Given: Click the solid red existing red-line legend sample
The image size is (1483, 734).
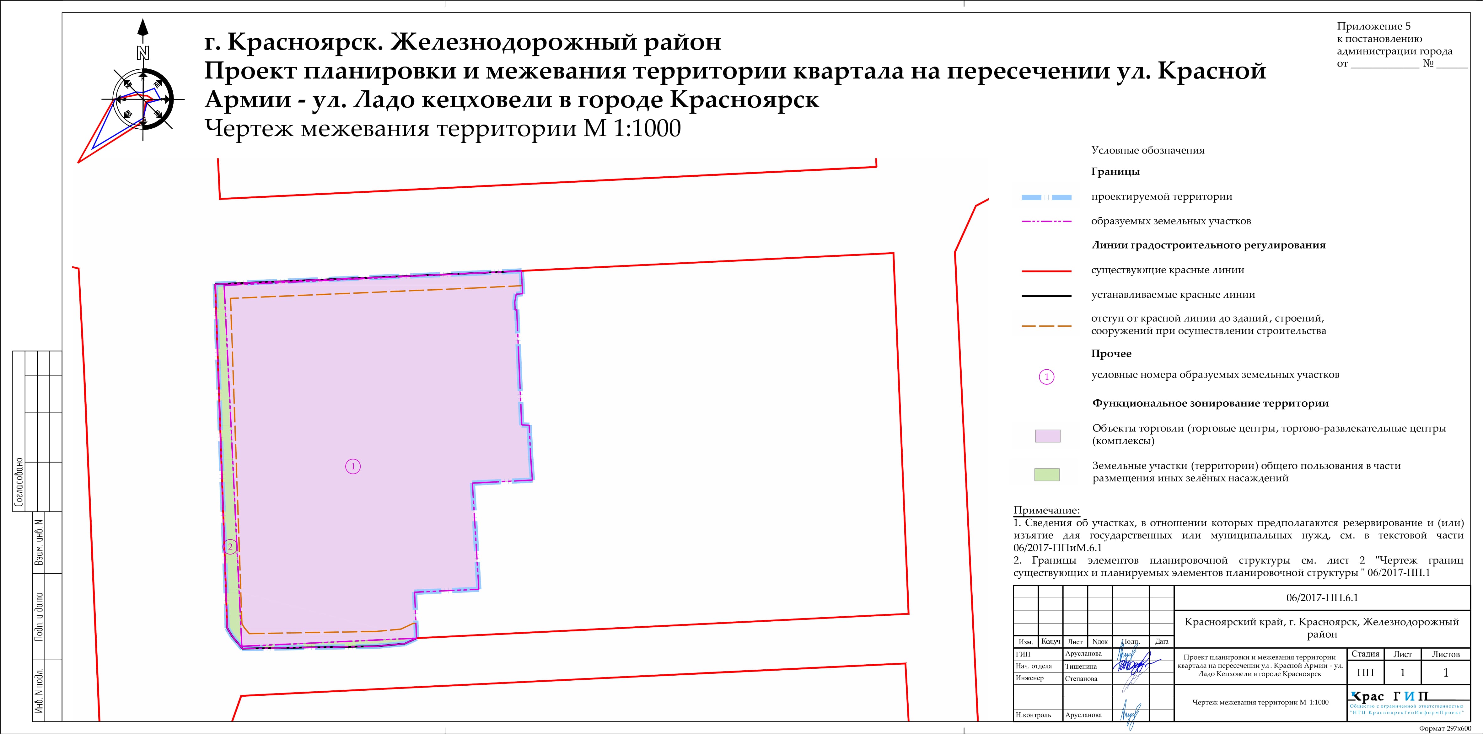Looking at the screenshot, I should [x=1046, y=271].
